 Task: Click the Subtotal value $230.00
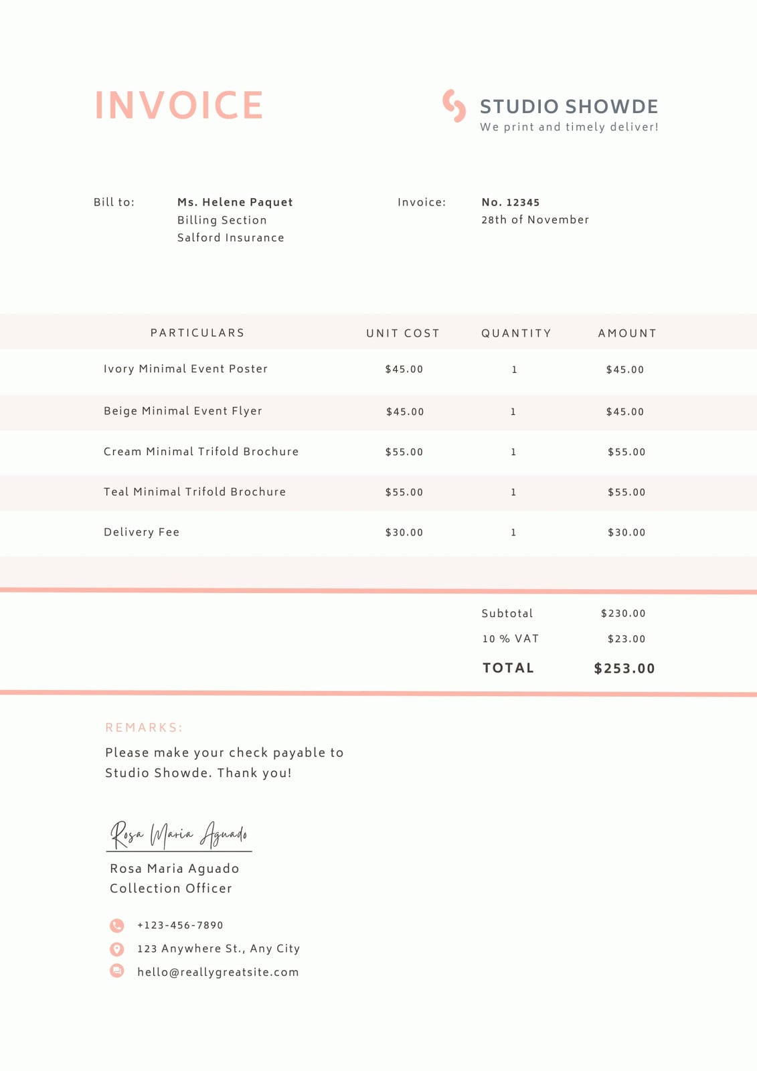[x=623, y=613]
